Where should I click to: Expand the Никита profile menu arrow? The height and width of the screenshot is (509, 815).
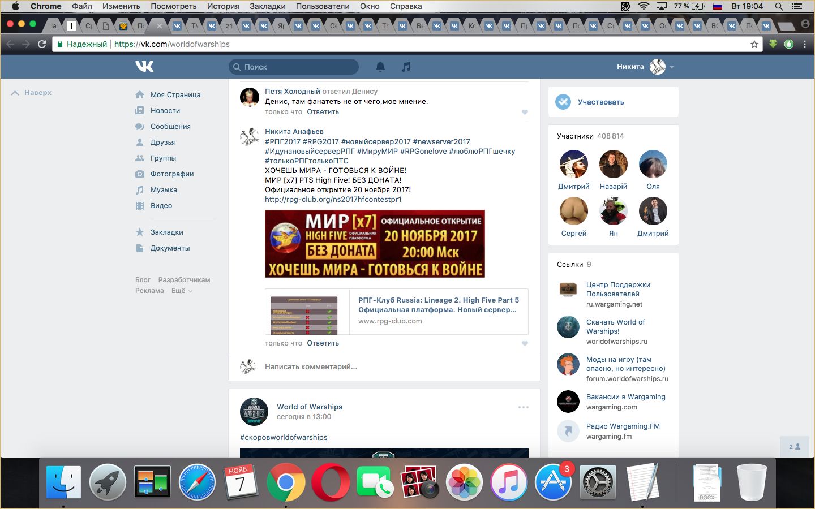[x=672, y=67]
